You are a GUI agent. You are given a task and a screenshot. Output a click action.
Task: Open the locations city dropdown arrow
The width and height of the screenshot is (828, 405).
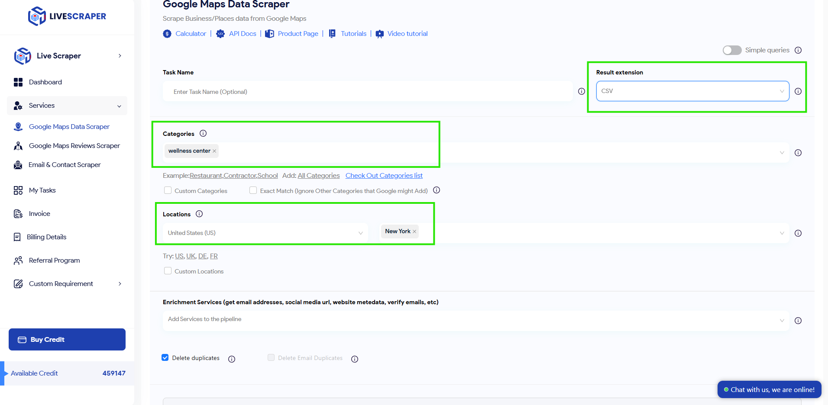point(782,233)
